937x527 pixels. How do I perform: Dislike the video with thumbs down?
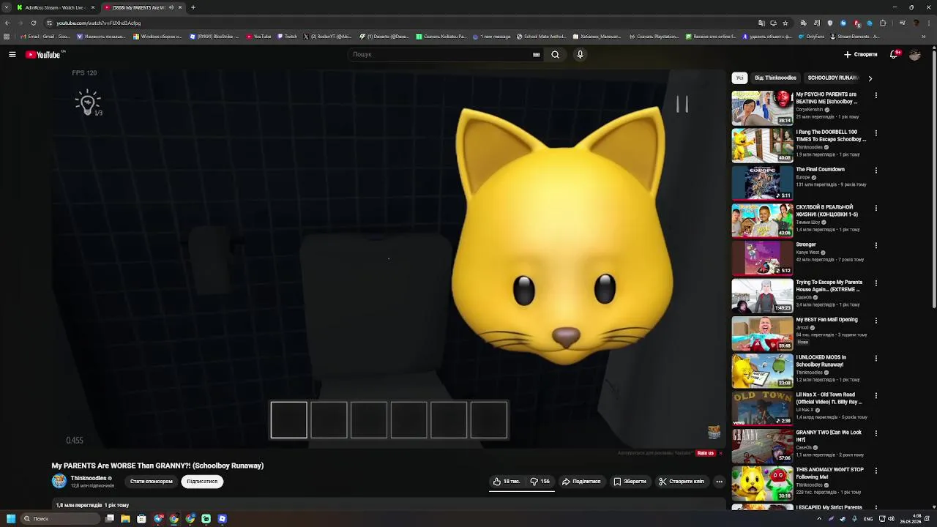540,482
